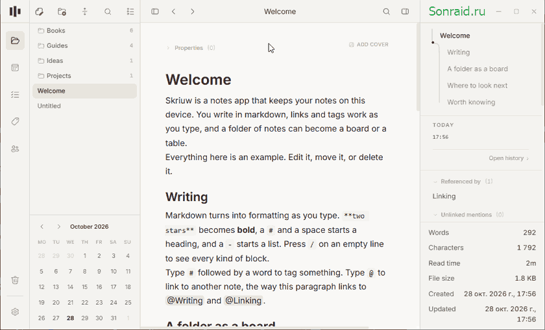Click the File size value 1.8 KB

525,278
